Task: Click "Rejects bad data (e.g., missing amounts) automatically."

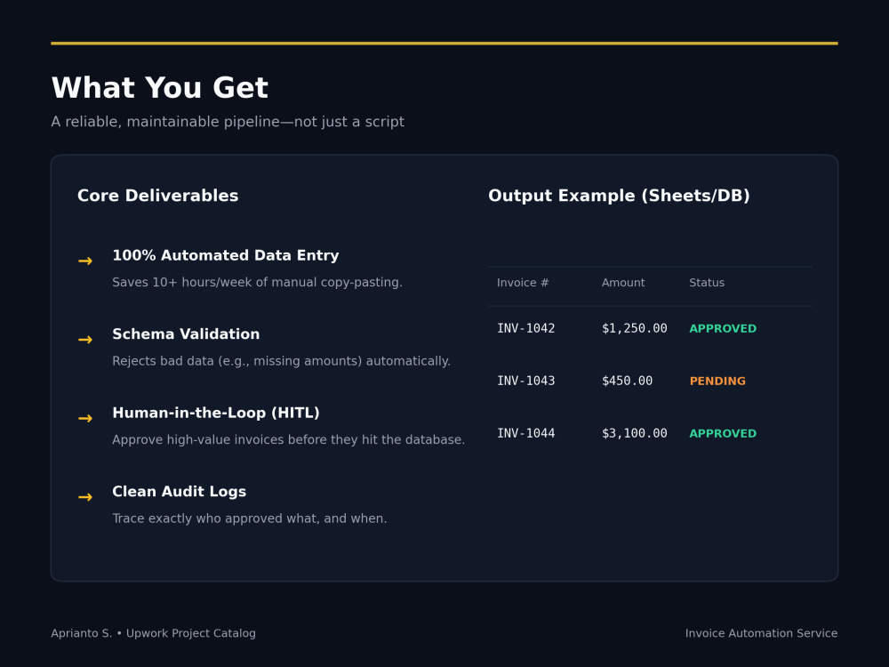Action: tap(281, 361)
